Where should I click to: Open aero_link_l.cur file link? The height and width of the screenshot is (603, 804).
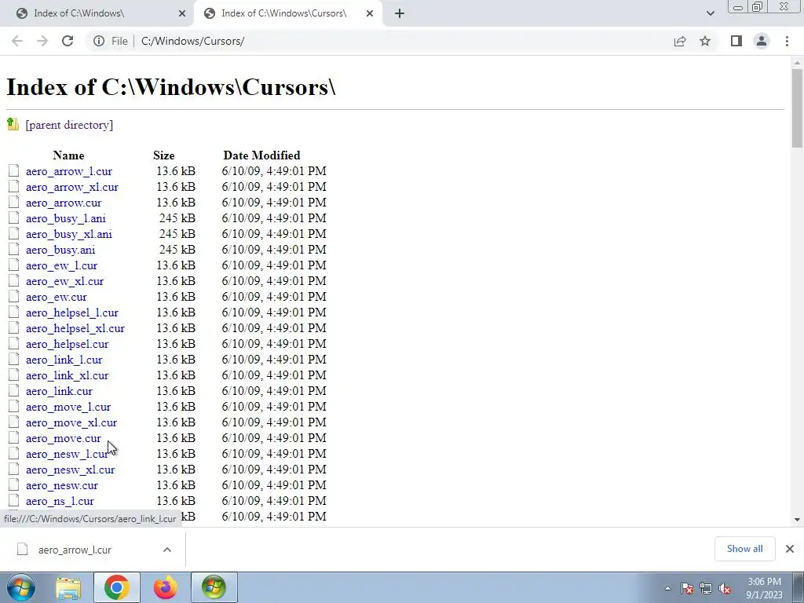(64, 360)
